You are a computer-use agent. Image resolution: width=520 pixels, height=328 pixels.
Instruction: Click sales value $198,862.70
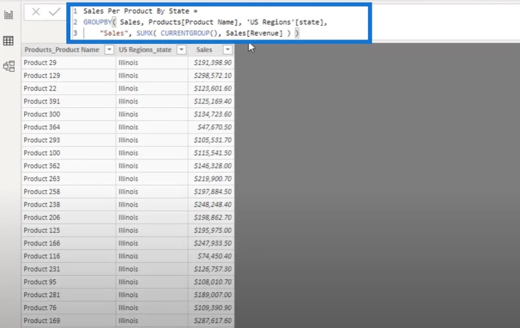pos(213,217)
